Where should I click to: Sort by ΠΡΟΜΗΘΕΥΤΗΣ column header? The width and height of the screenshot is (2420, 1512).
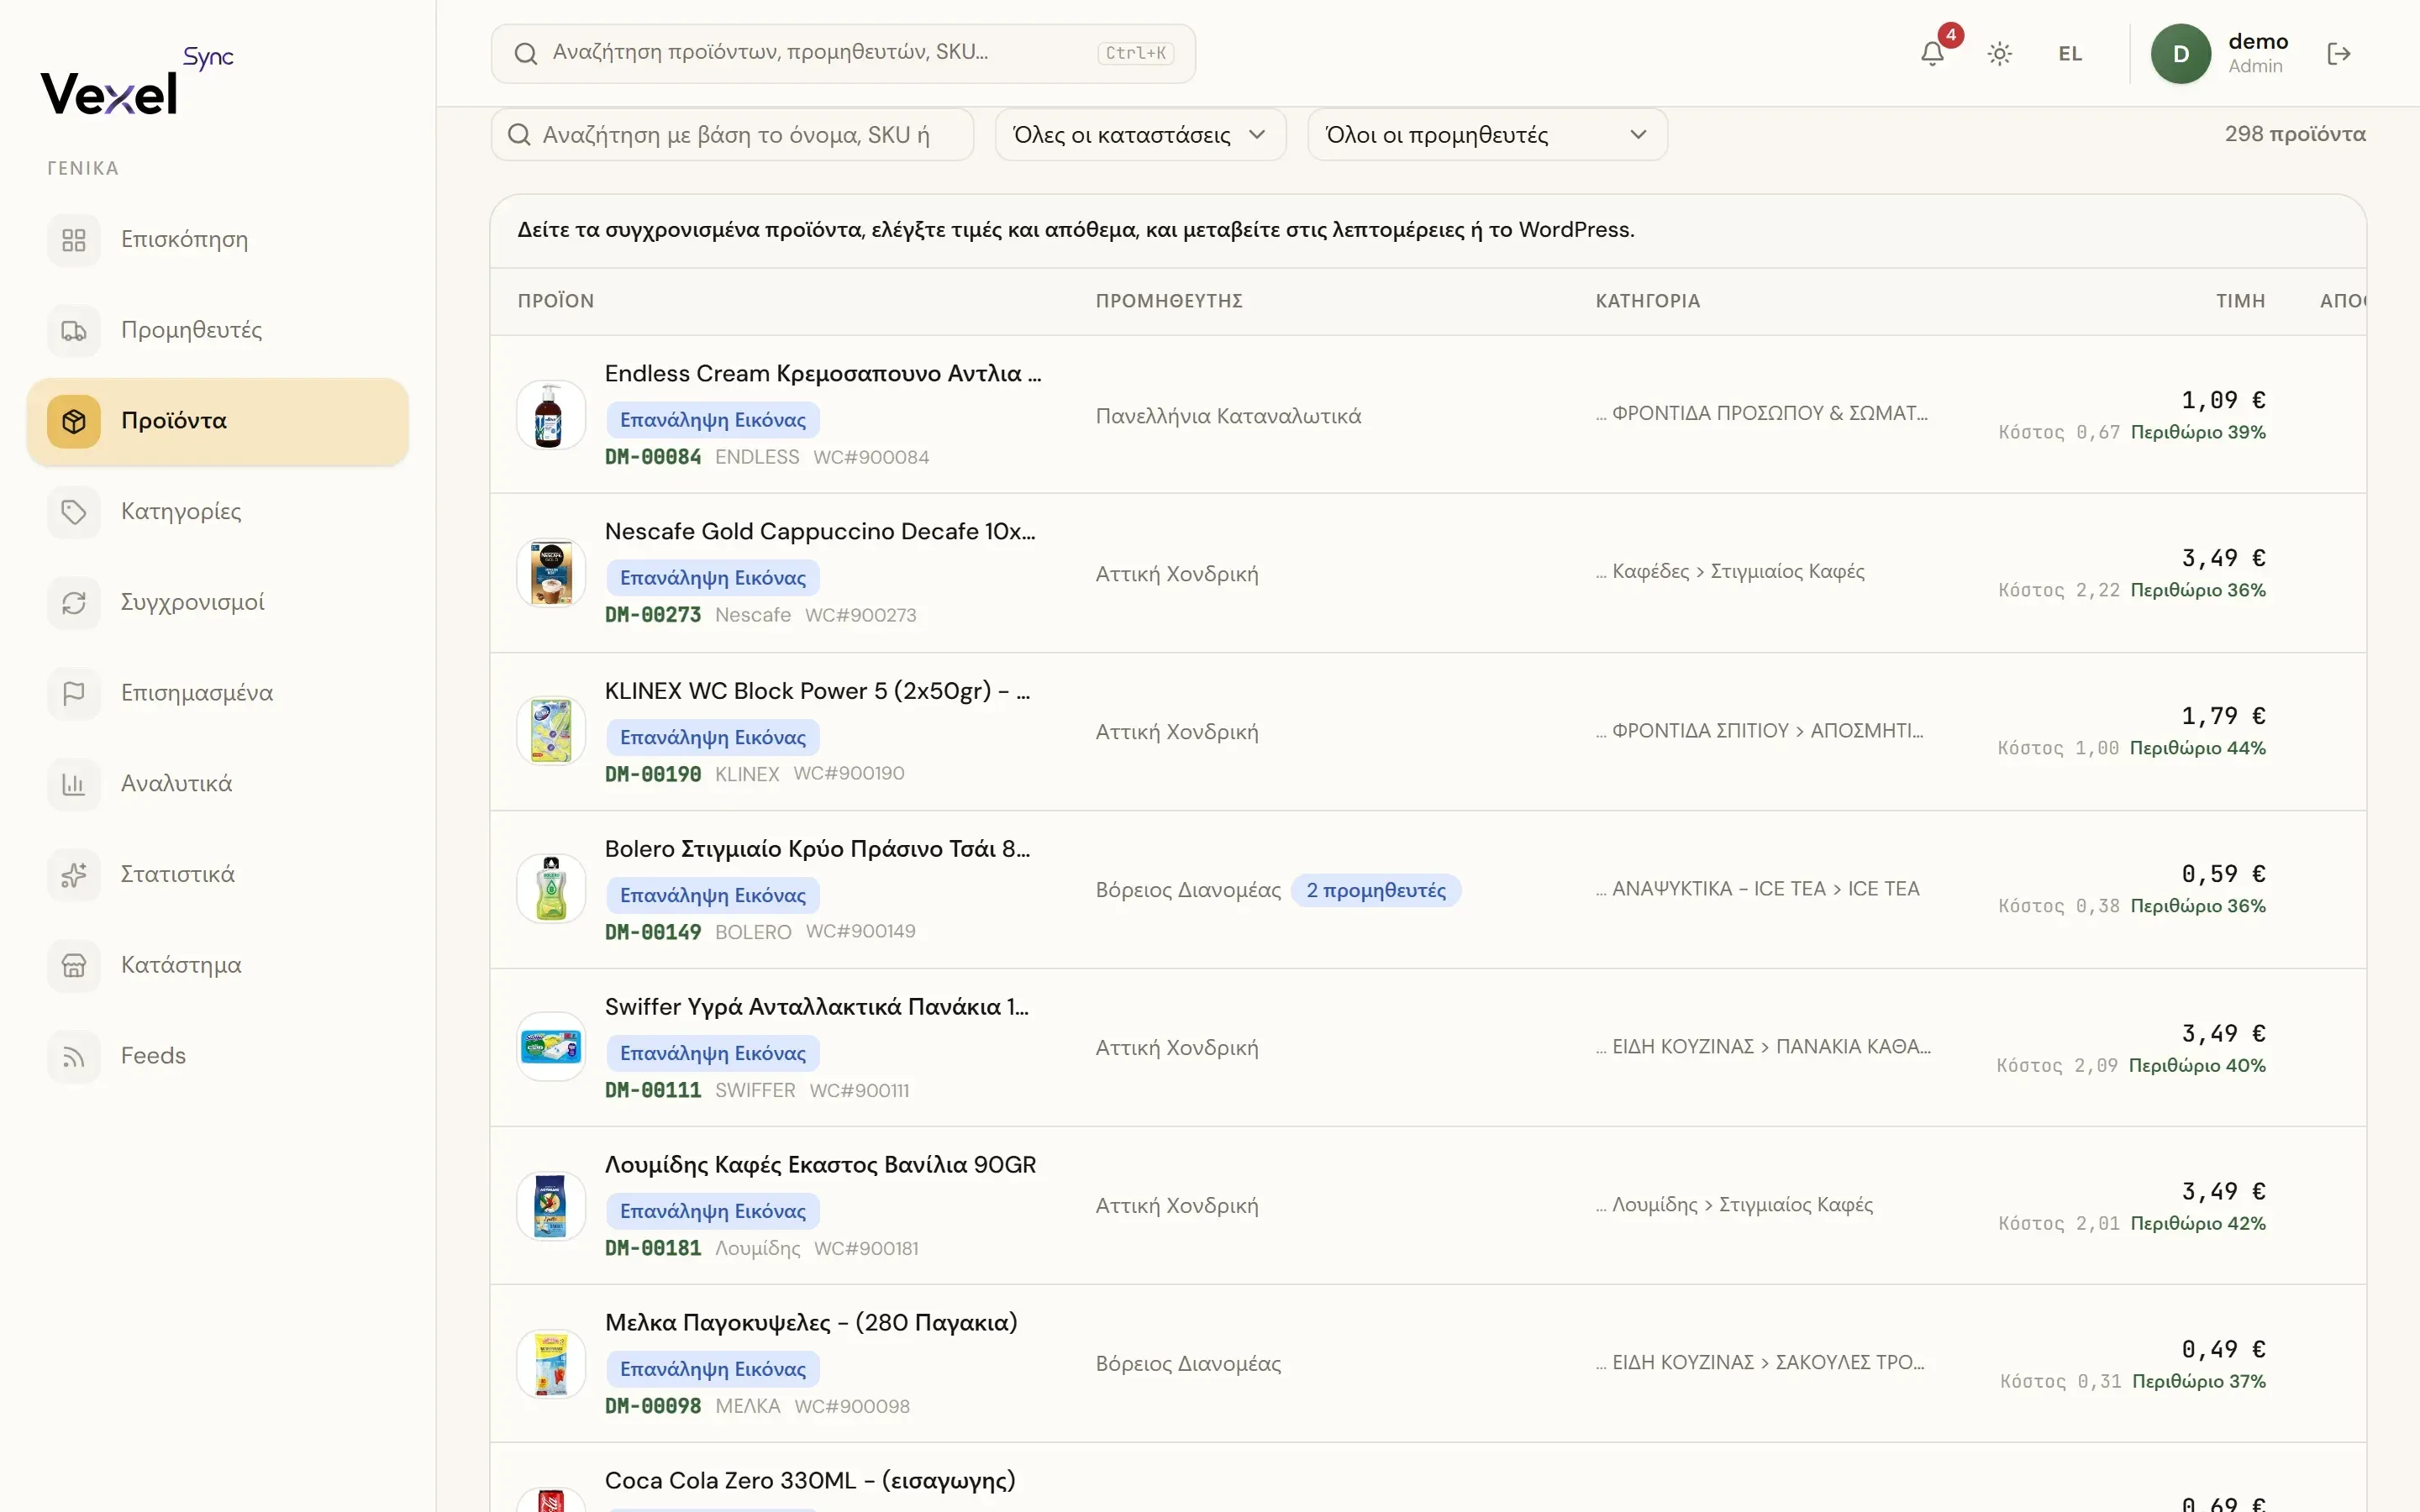coord(1169,301)
